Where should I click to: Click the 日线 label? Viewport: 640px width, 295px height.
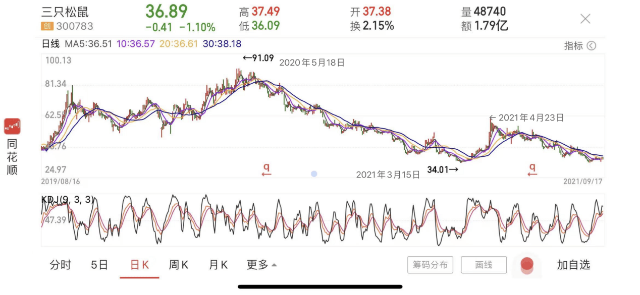pyautogui.click(x=50, y=44)
